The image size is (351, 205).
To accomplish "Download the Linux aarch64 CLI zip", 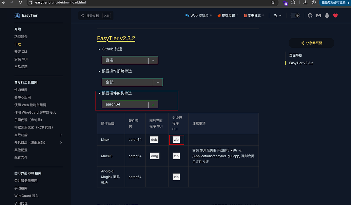I will point(176,140).
